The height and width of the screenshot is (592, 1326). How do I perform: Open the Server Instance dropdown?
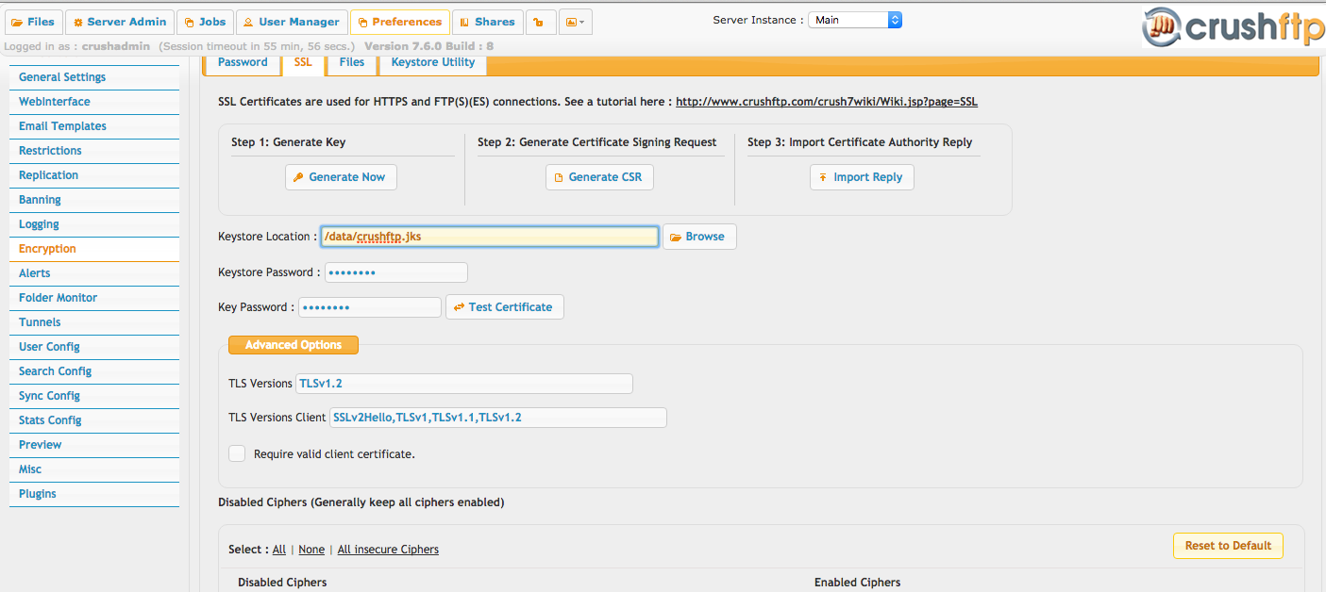point(855,20)
